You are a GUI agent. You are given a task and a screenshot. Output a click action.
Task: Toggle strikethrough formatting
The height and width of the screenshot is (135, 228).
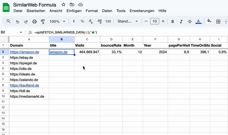pyautogui.click(x=190, y=21)
